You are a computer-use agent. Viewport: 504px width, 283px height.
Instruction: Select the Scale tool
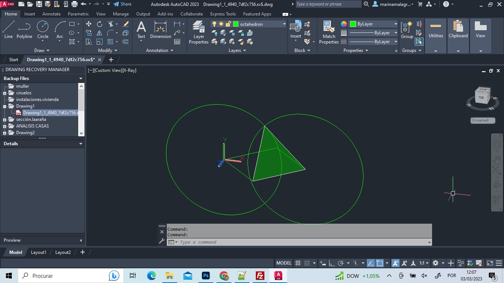pos(100,42)
